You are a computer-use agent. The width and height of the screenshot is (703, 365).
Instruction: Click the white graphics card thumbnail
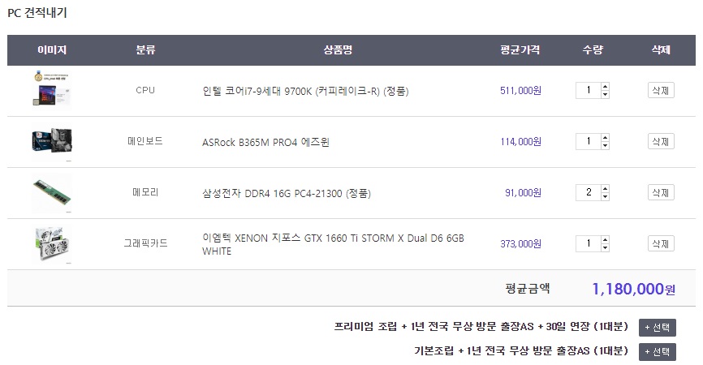pos(51,243)
